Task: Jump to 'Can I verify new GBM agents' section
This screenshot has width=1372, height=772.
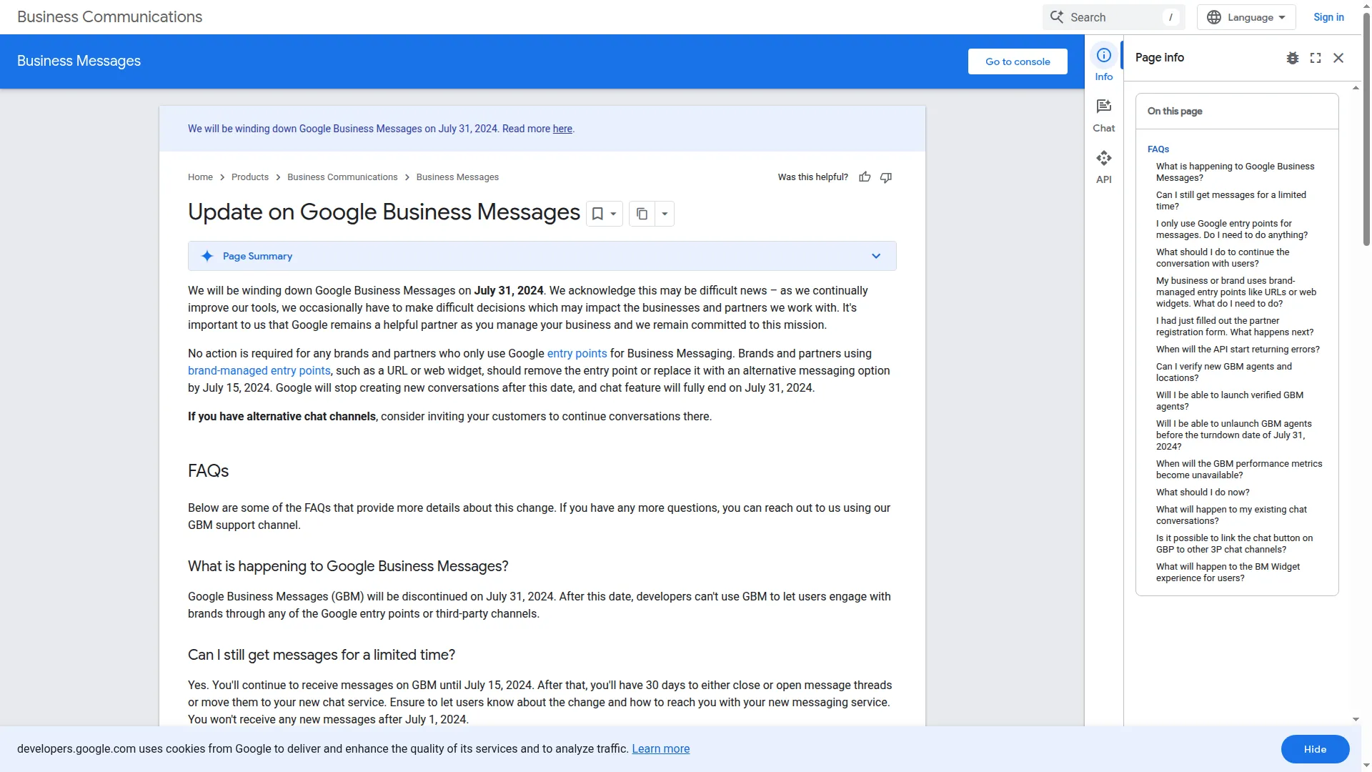Action: [x=1224, y=372]
